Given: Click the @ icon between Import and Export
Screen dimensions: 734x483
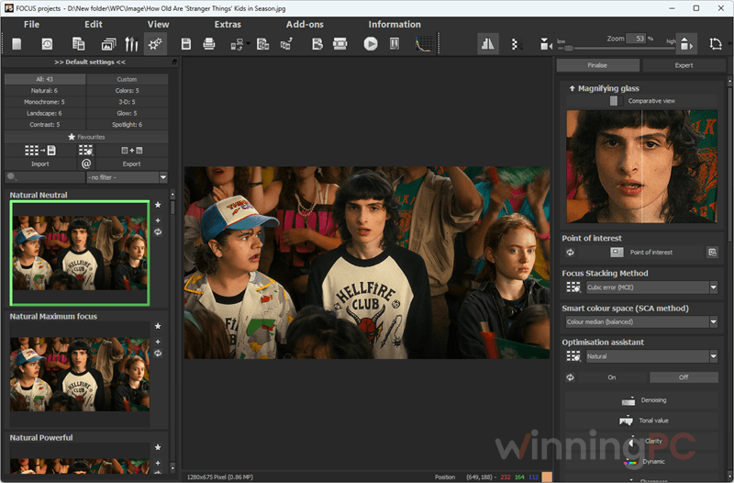Looking at the screenshot, I should click(x=86, y=164).
